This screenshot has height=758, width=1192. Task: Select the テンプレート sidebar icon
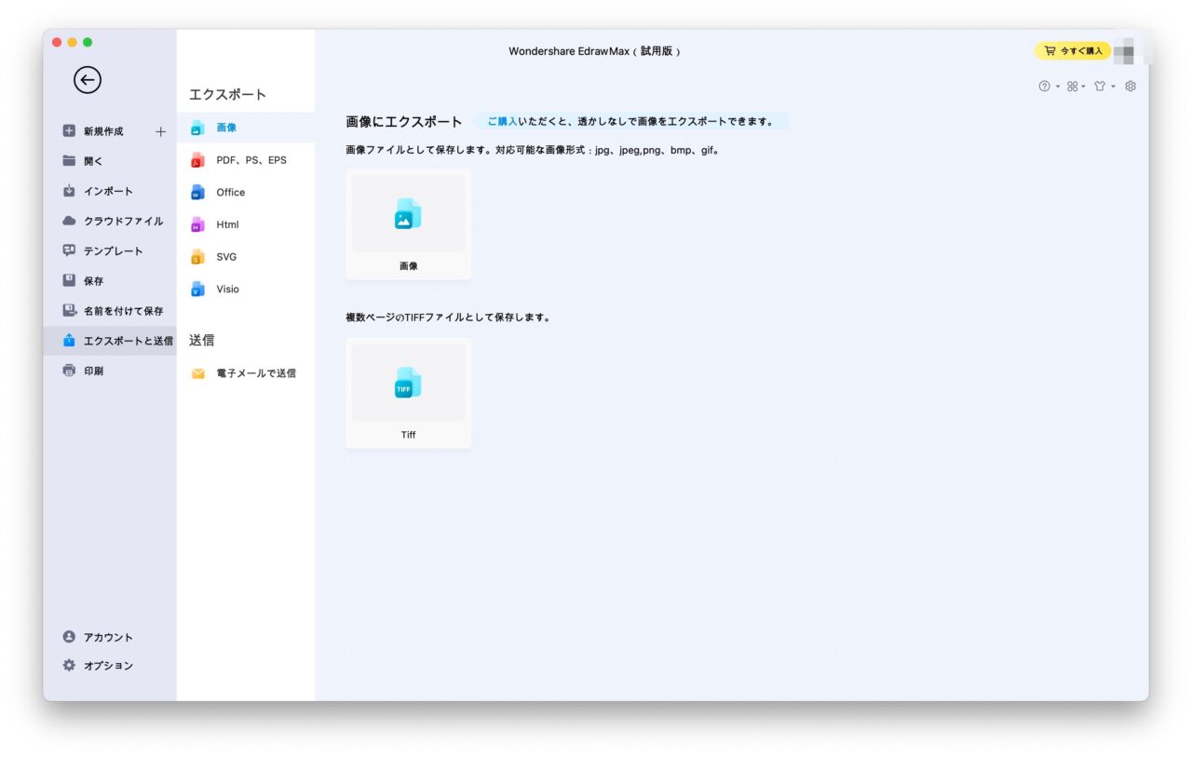(x=69, y=250)
